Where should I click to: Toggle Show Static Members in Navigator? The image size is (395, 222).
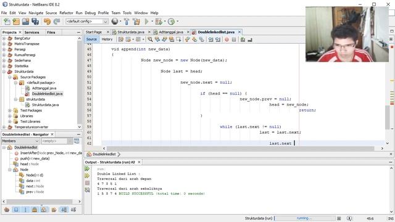point(25,210)
